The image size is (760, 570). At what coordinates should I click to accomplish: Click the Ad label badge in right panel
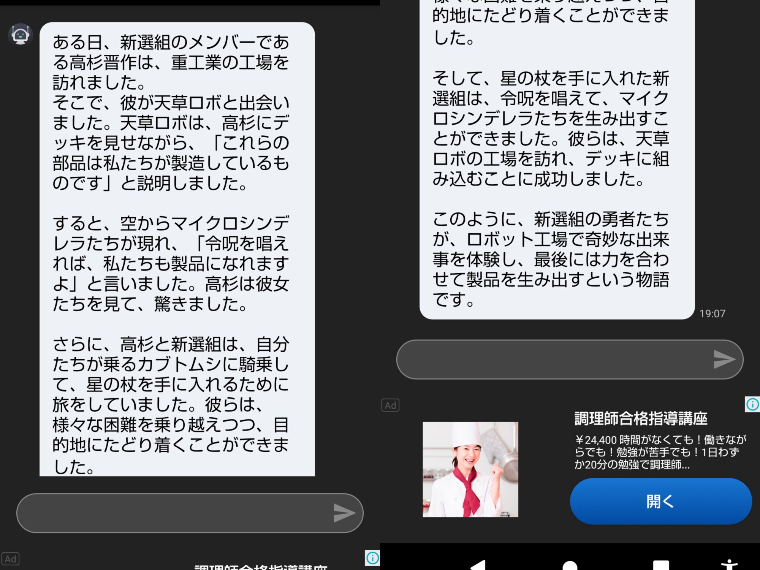click(390, 405)
